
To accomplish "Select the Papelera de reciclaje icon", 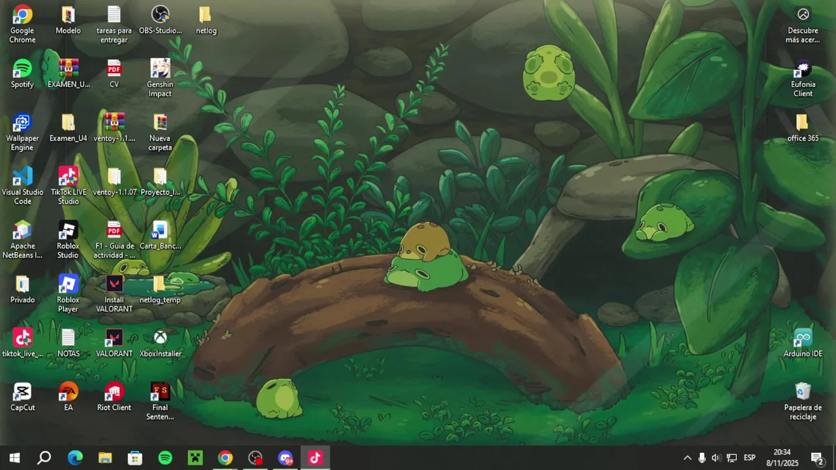I will coord(803,401).
